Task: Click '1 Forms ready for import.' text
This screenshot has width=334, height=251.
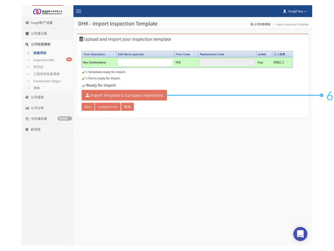Action: point(103,78)
